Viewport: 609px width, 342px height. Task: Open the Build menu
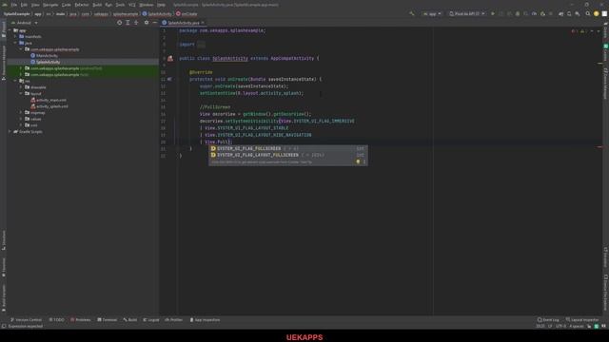(97, 5)
